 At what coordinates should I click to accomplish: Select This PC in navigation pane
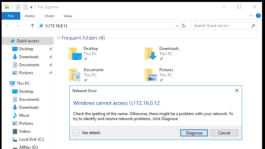(x=23, y=83)
